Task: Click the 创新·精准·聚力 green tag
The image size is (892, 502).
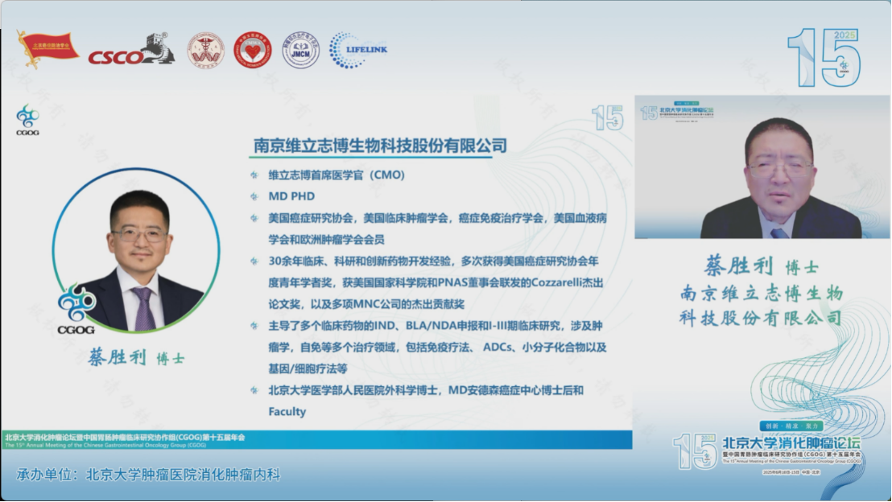Action: coord(791,426)
